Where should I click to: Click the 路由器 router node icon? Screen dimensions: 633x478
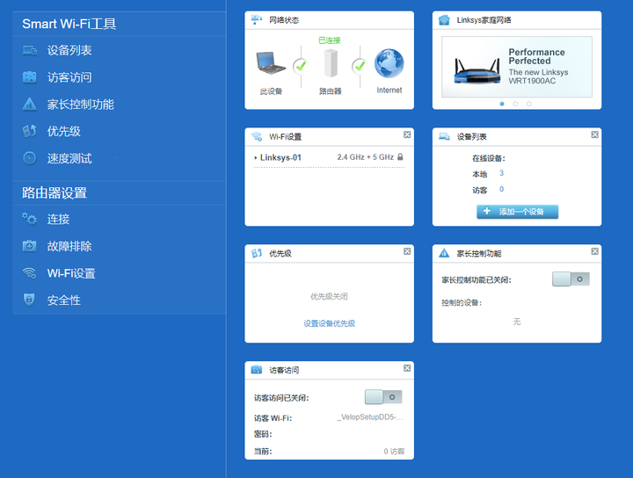pyautogui.click(x=331, y=63)
